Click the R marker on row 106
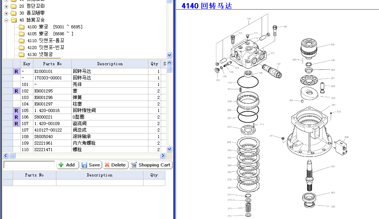Screen dimensions: 379x219 coord(16,117)
